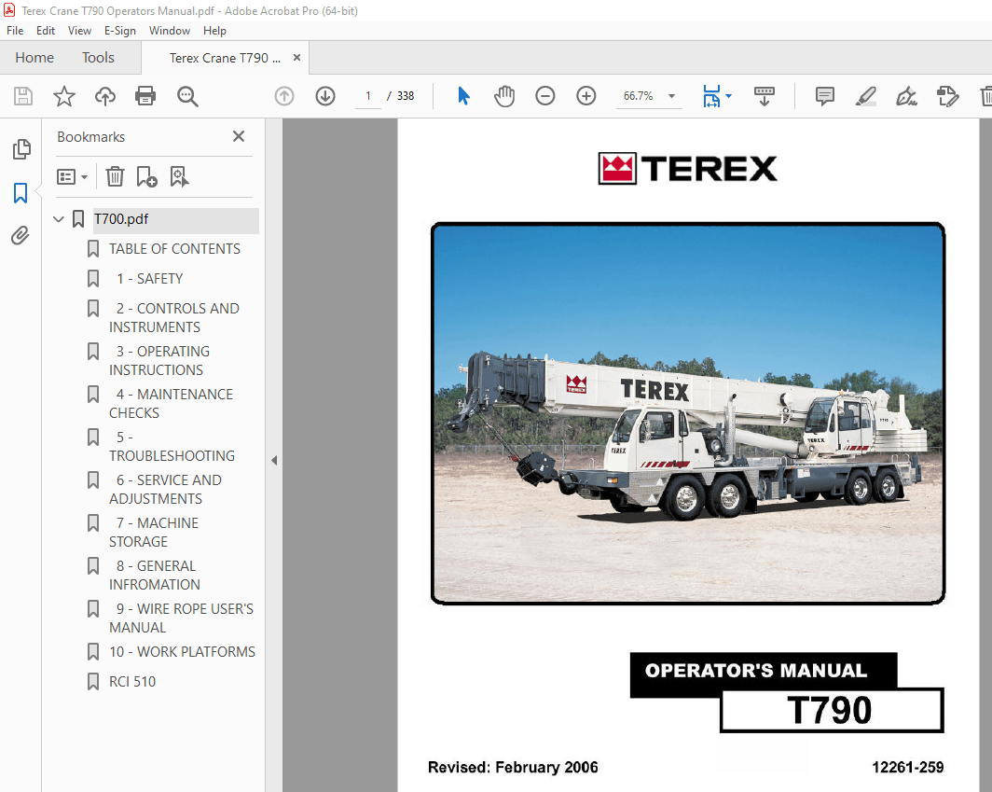The image size is (992, 792).
Task: Select the Hand tool
Action: [504, 95]
